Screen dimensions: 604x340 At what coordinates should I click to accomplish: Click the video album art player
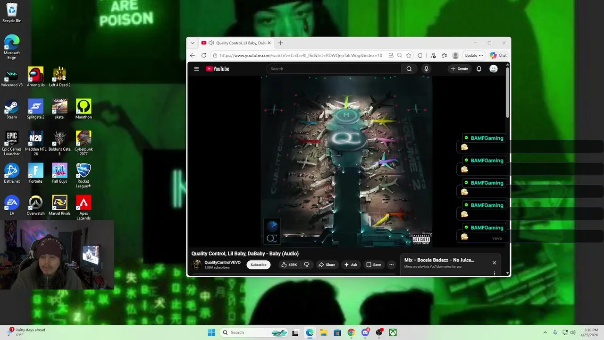[x=347, y=161]
